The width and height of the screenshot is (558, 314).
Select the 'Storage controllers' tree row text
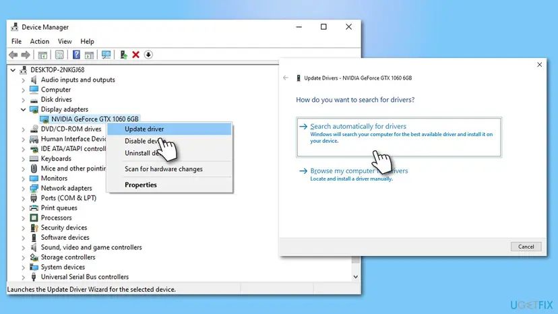(68, 257)
